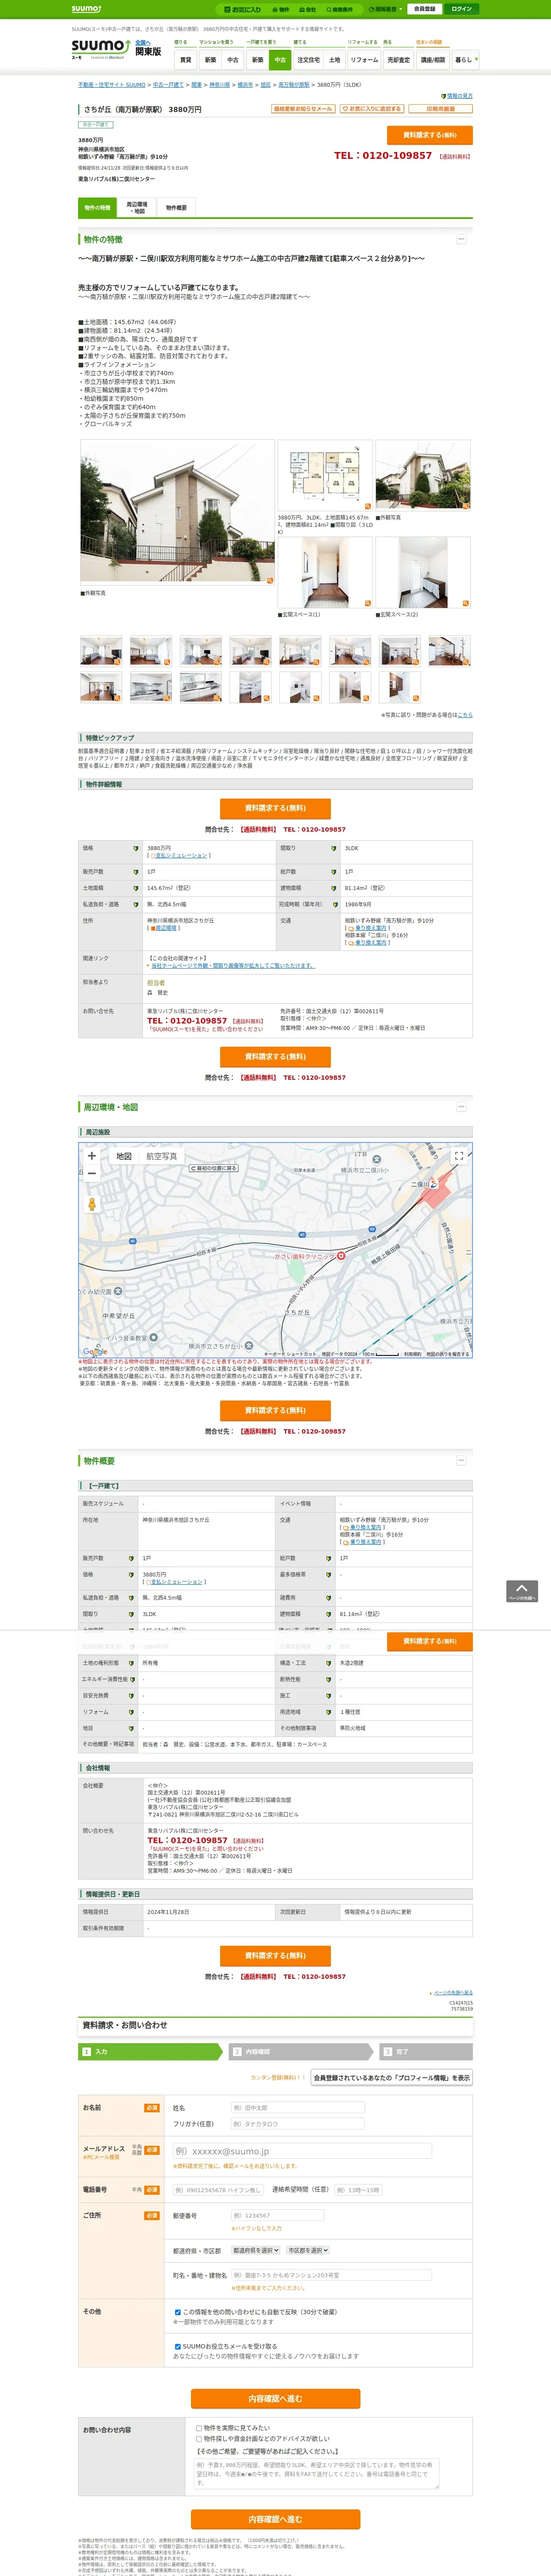Viewport: 551px width, 2576px height.
Task: Switch to the 物件概要 tab
Action: 176,207
